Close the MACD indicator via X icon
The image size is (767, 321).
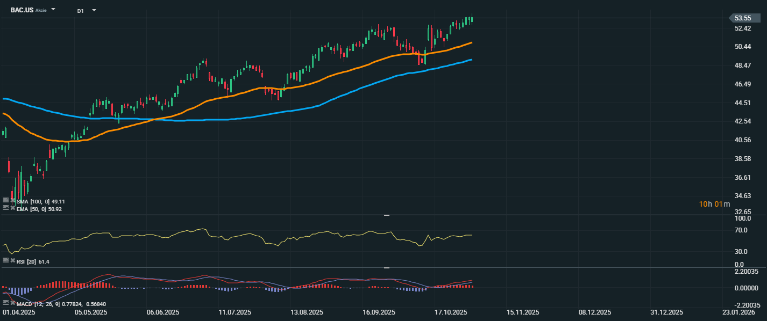point(12,303)
